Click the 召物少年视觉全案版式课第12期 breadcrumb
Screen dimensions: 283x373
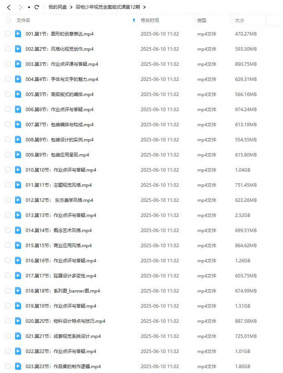(108, 7)
